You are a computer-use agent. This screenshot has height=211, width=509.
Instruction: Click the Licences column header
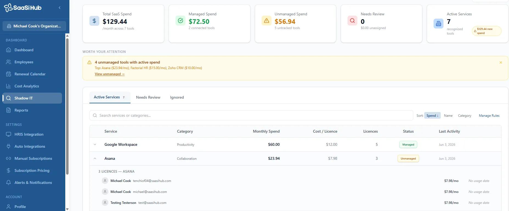coord(371,131)
